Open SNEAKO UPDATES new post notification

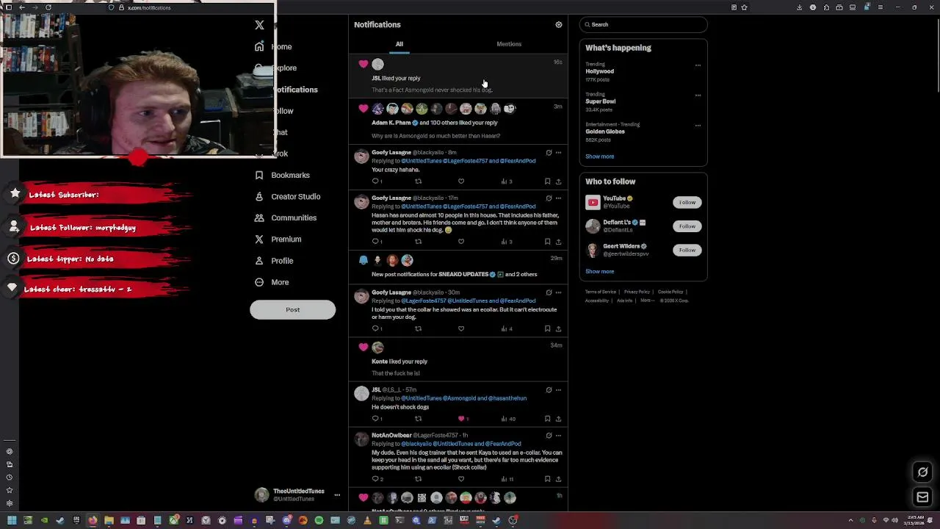pyautogui.click(x=458, y=267)
